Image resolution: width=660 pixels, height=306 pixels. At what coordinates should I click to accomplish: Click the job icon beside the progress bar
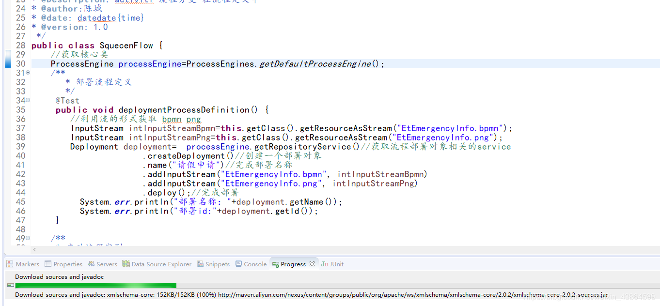11,285
